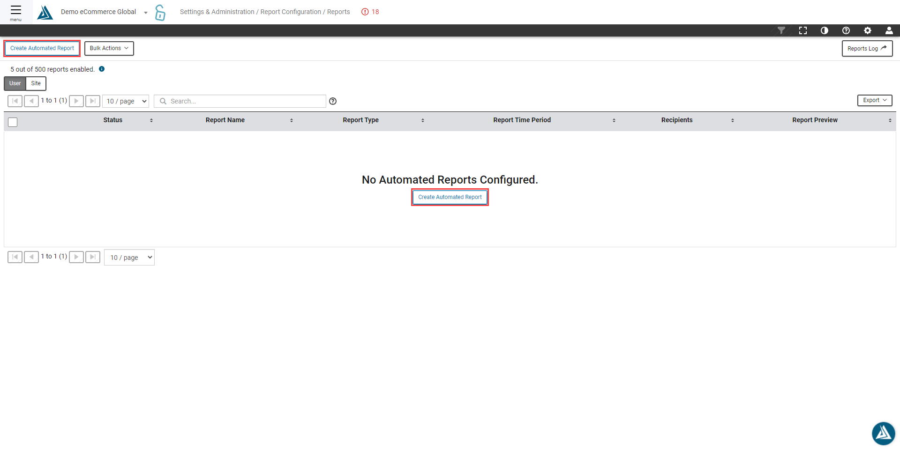Click the info icon next to reports enabled text

[102, 69]
